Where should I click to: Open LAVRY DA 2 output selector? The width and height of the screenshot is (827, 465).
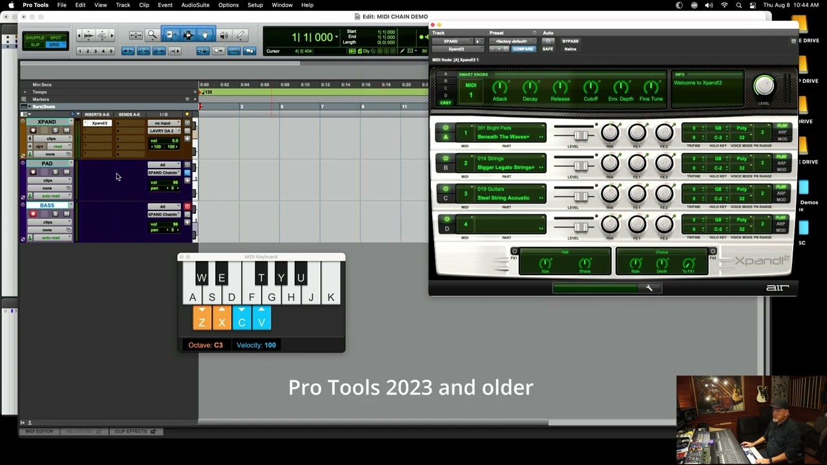[x=163, y=131]
